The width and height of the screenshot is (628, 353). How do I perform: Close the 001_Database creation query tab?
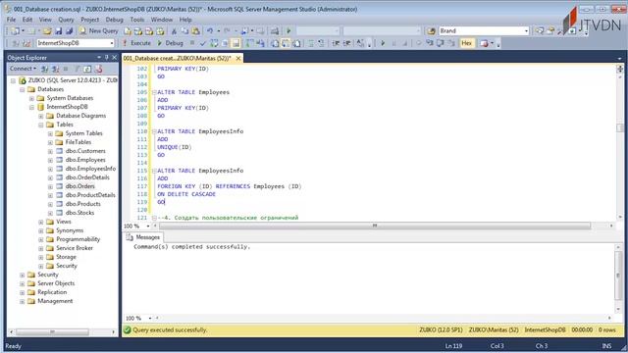238,59
